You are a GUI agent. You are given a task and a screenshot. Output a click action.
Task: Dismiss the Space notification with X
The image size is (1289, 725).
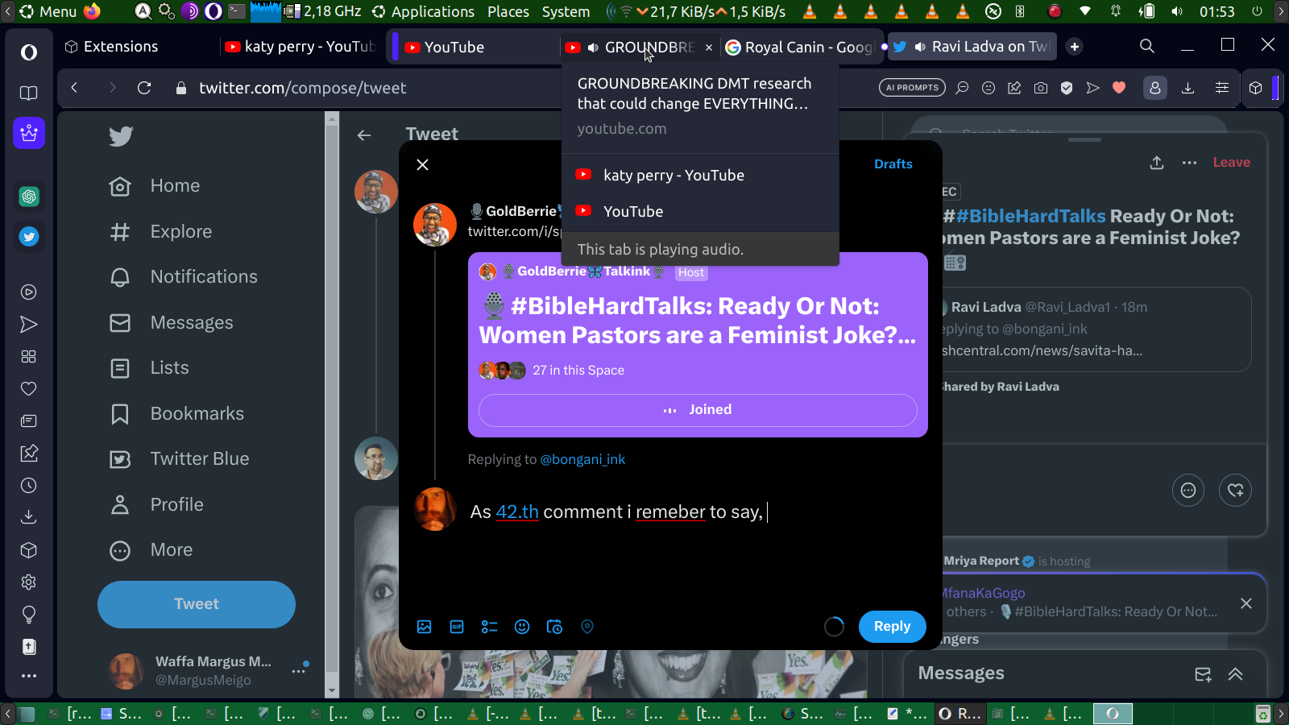1246,603
